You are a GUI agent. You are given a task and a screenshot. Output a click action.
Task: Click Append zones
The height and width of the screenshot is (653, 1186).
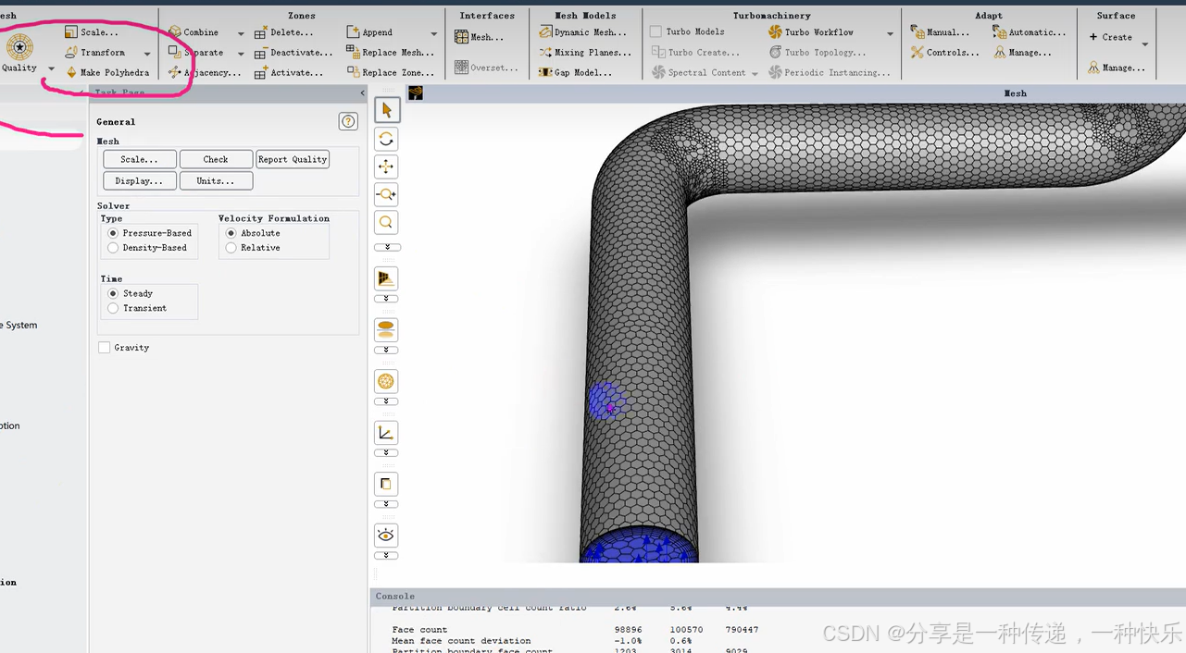[x=369, y=32]
